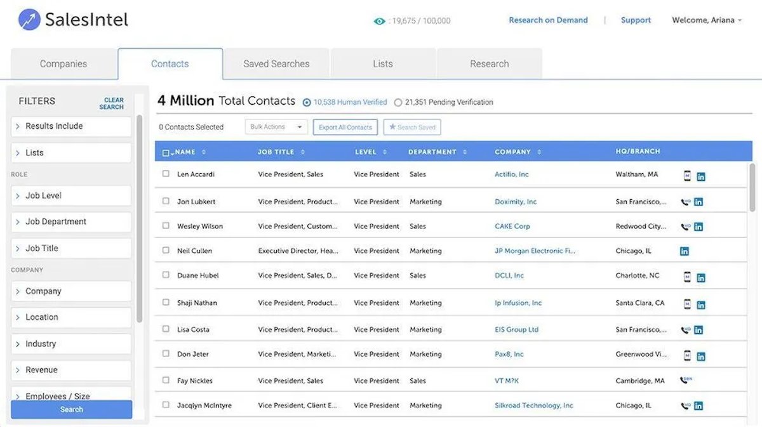This screenshot has height=427, width=762.
Task: Expand the Industry filter
Action: point(71,344)
